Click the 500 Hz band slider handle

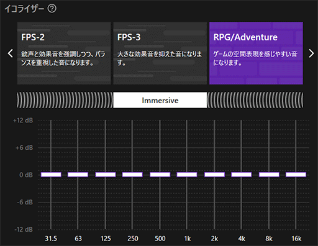pyautogui.click(x=160, y=175)
